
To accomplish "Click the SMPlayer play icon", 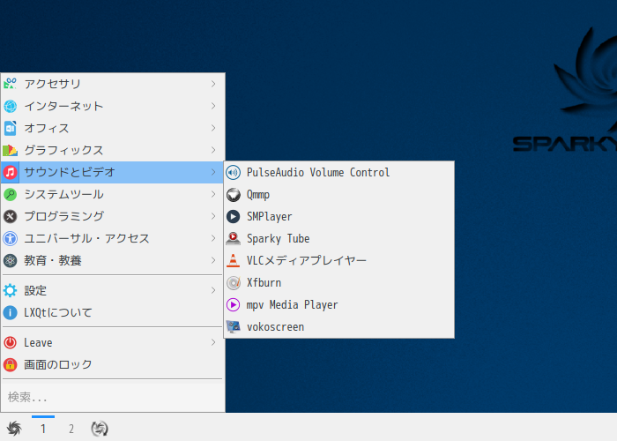I will click(234, 217).
